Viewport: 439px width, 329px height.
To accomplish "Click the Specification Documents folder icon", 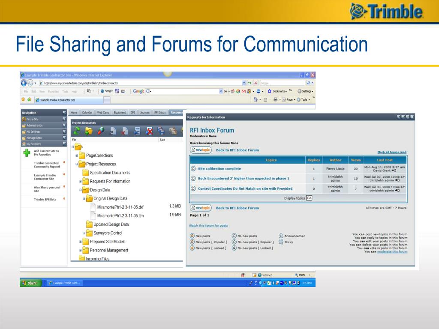I will coord(85,173).
